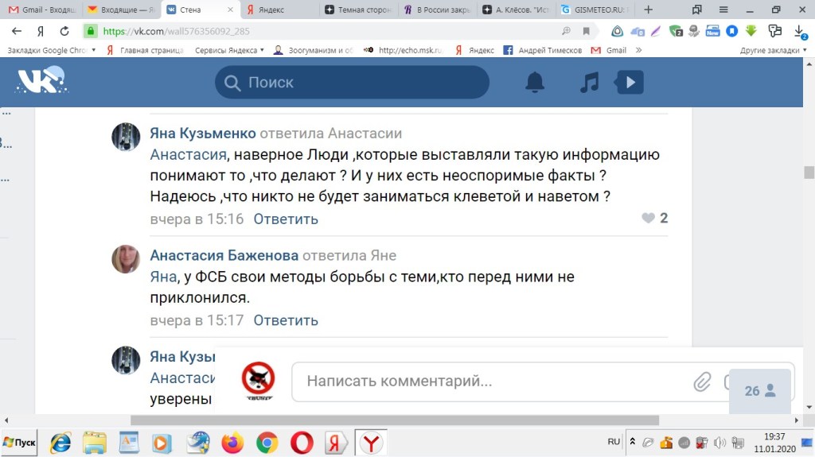Type in the Написать комментарий field

point(485,381)
